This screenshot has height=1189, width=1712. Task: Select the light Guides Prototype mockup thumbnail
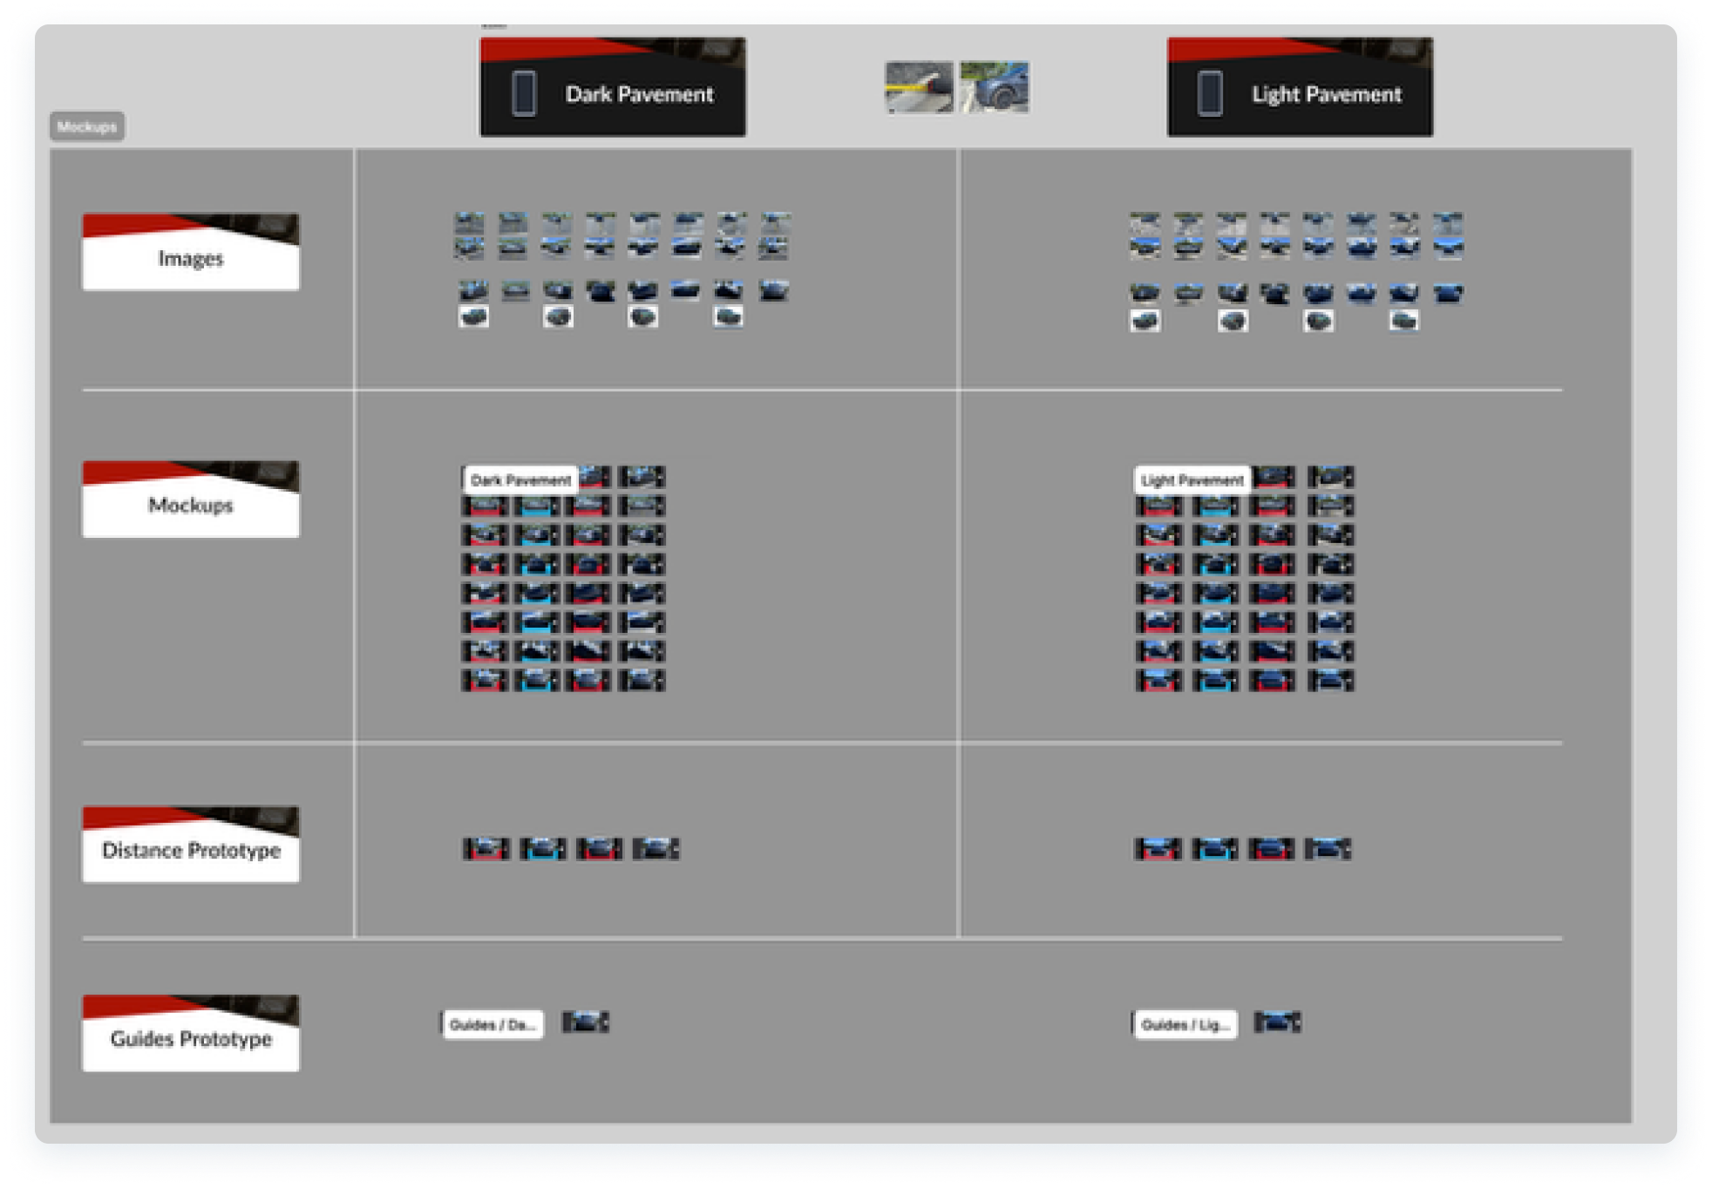(x=1277, y=1022)
